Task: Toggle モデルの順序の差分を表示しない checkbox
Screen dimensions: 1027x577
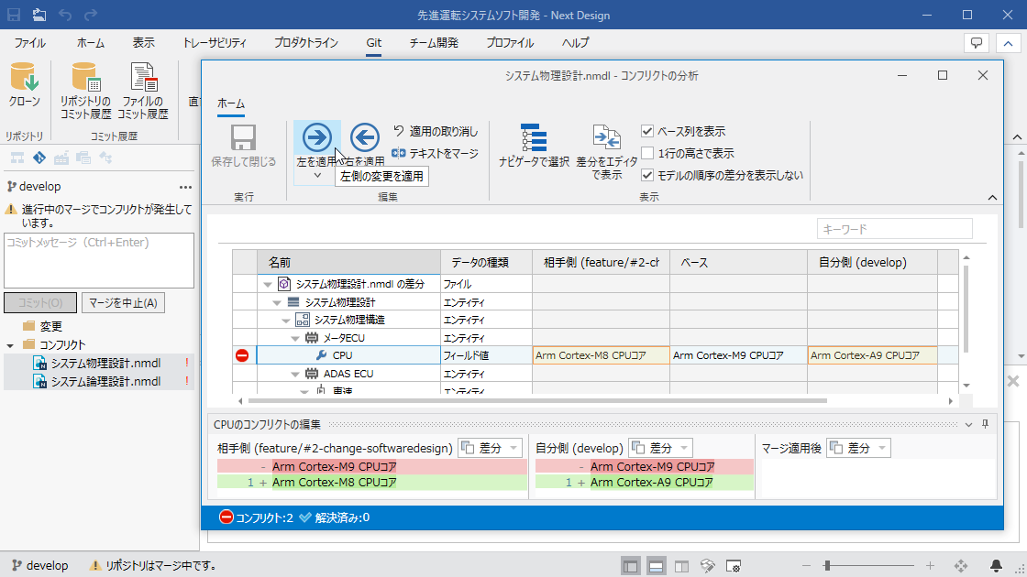Action: coord(647,175)
